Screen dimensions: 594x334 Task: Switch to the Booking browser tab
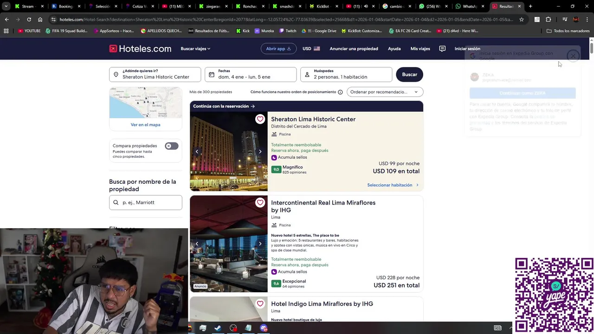tap(65, 6)
